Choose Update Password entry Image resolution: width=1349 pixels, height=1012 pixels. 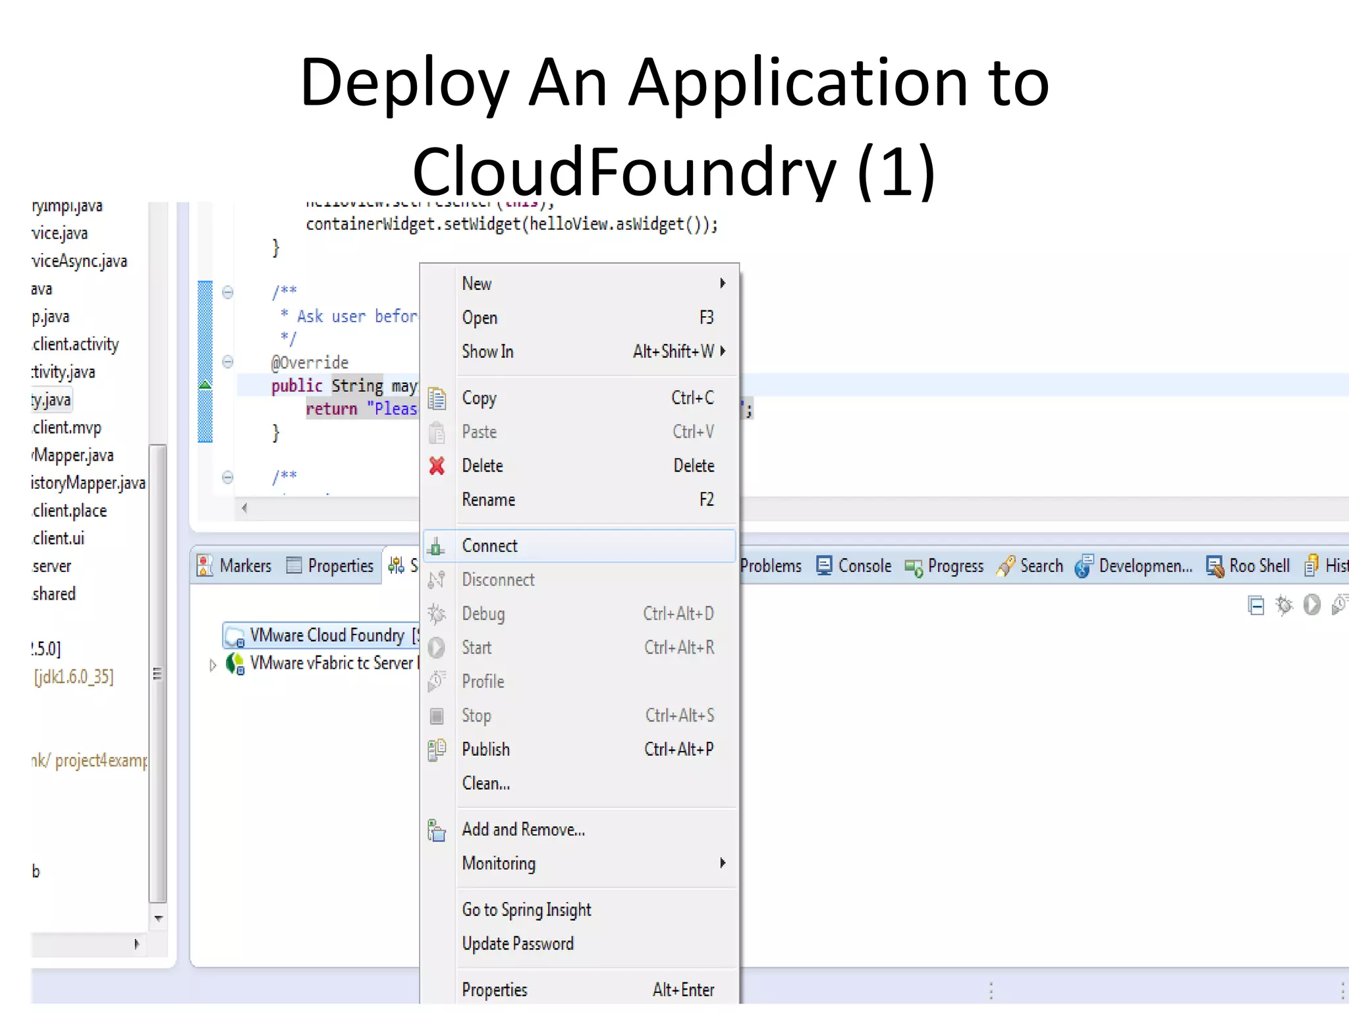point(579,943)
